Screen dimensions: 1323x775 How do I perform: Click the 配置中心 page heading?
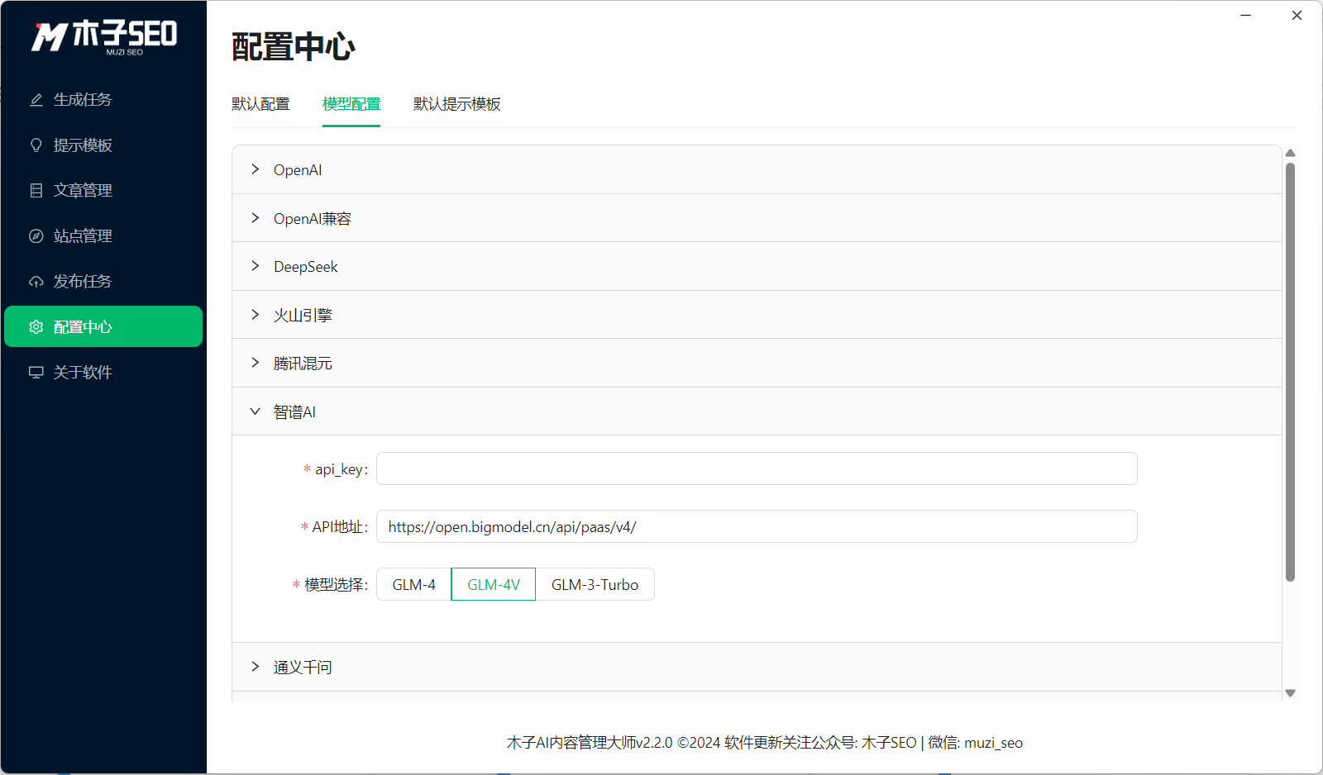point(294,47)
